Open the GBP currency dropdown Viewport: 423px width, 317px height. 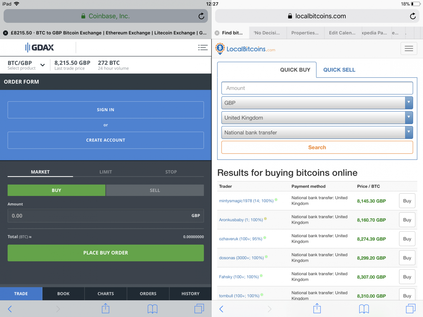317,103
